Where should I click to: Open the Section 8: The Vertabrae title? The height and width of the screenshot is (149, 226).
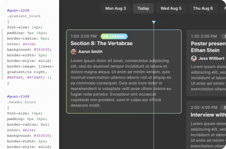[x=101, y=44]
